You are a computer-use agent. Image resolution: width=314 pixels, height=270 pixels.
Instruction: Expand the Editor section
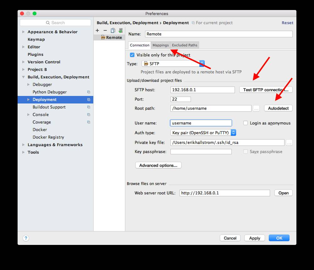click(x=24, y=47)
